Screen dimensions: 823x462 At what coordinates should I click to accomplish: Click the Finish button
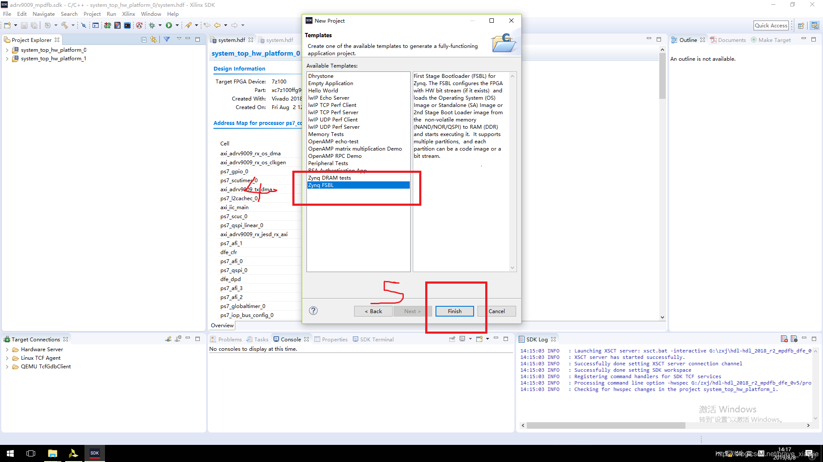454,311
